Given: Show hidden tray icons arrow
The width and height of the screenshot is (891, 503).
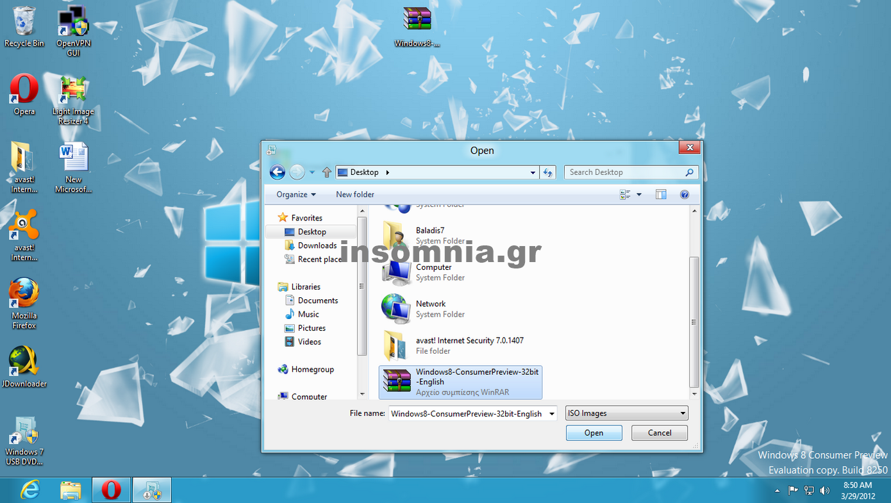Looking at the screenshot, I should pyautogui.click(x=778, y=491).
